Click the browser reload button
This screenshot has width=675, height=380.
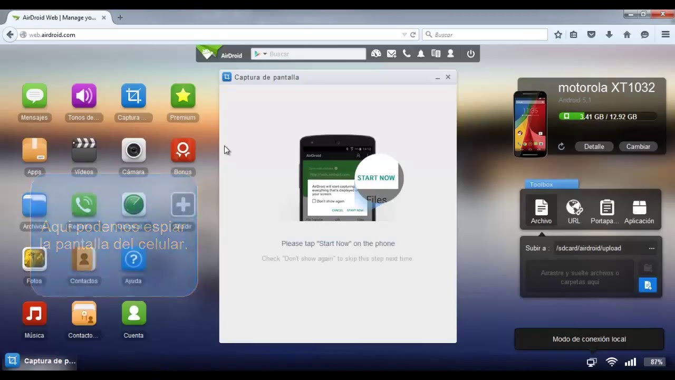point(413,35)
